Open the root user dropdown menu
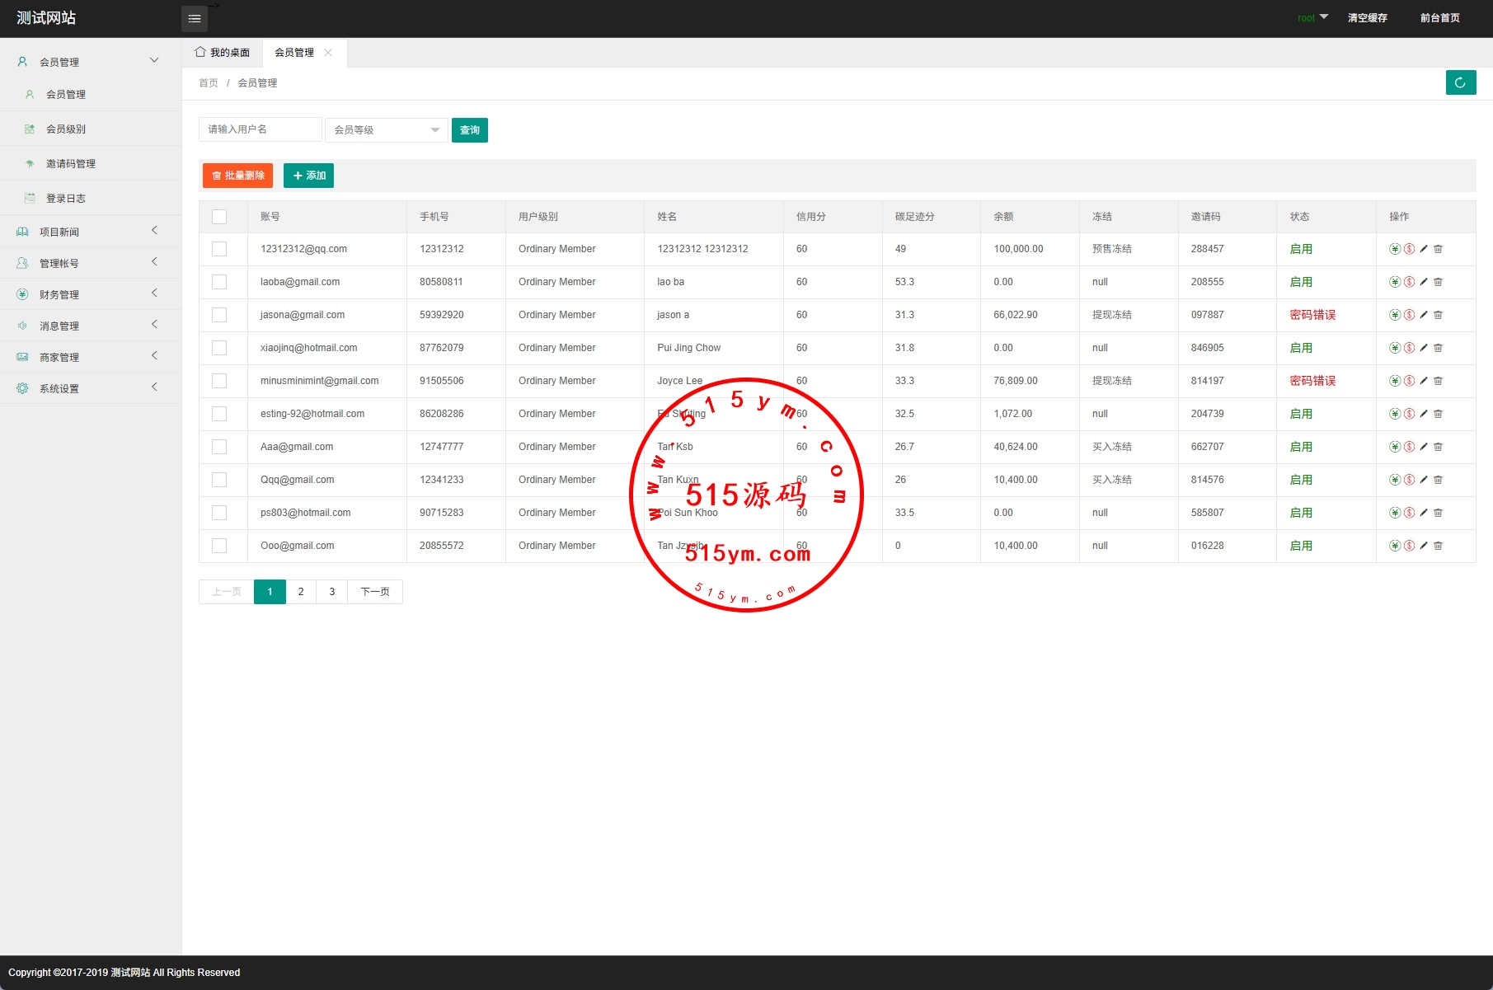1493x990 pixels. (1312, 17)
